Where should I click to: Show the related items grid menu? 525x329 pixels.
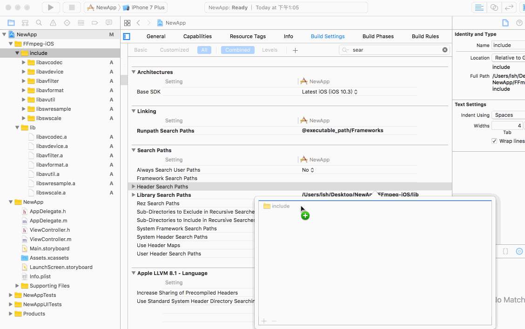[x=127, y=23]
